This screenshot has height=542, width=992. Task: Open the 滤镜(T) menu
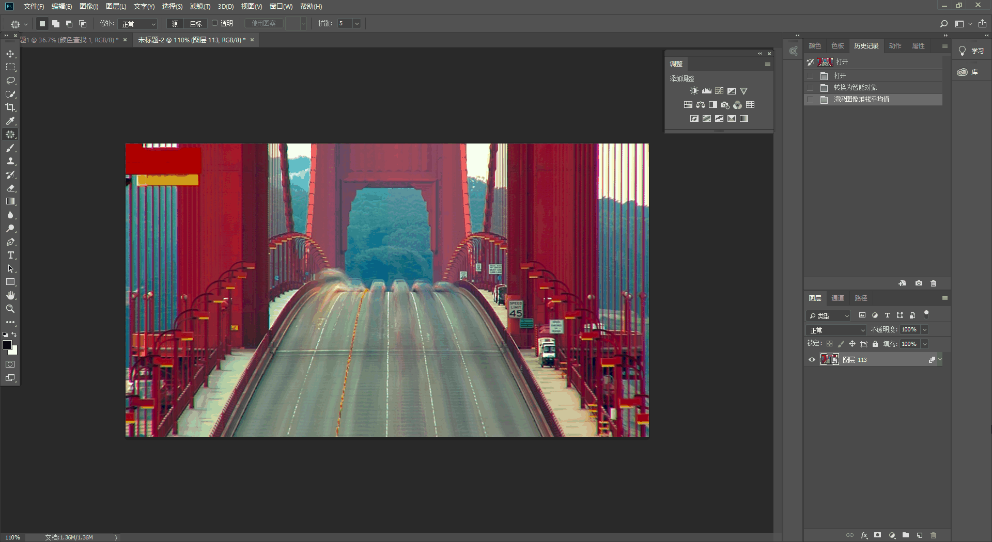click(200, 6)
